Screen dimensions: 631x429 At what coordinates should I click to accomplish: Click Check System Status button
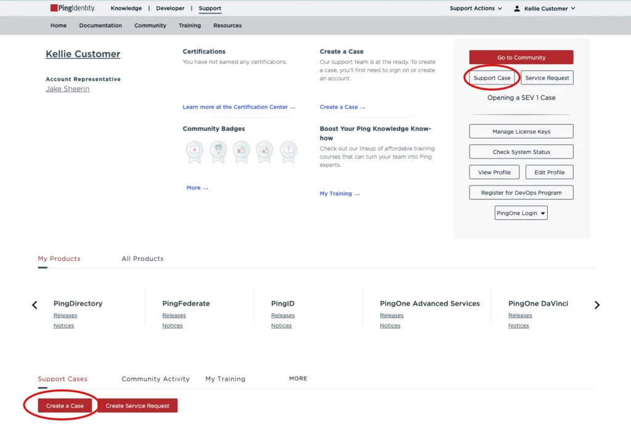point(521,152)
